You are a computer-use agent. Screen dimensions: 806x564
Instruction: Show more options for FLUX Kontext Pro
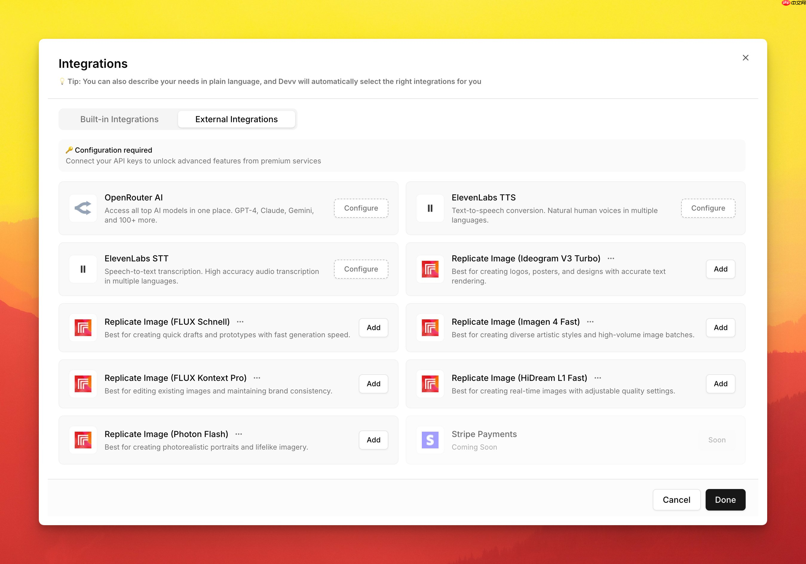(257, 378)
